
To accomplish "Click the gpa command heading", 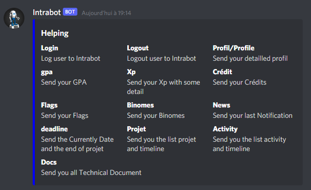I will pos(47,72).
